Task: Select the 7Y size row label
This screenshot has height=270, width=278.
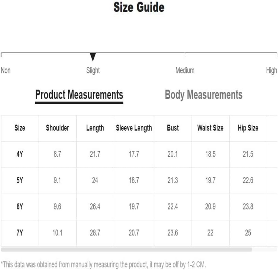Action: [x=20, y=233]
